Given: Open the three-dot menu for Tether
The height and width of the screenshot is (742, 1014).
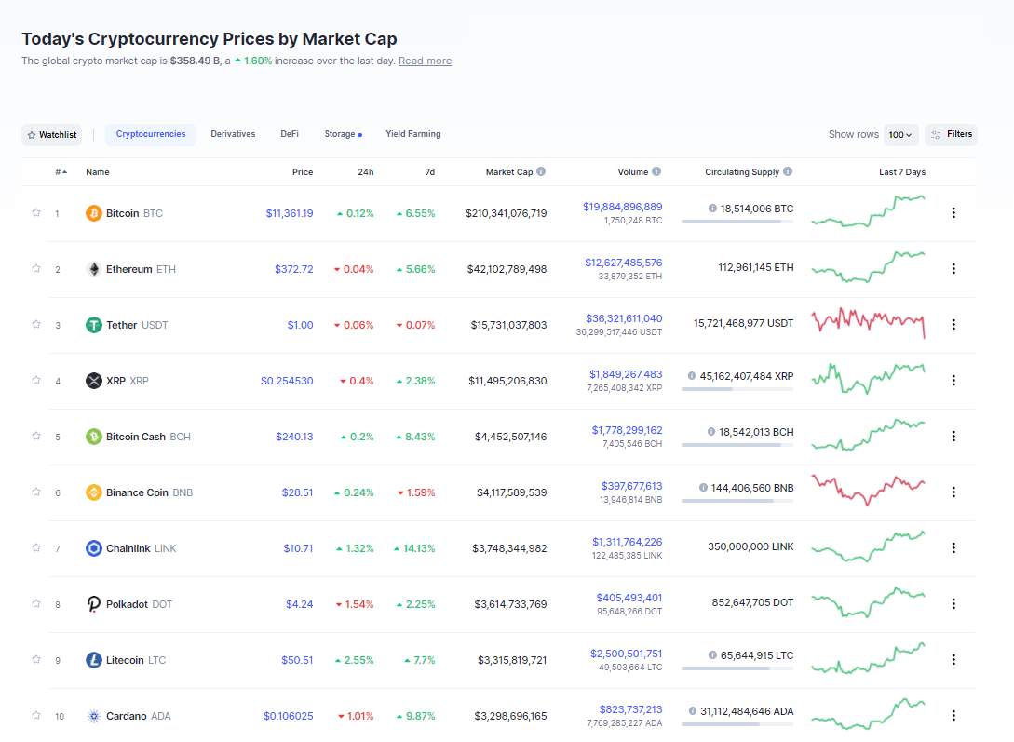Looking at the screenshot, I should coord(953,325).
